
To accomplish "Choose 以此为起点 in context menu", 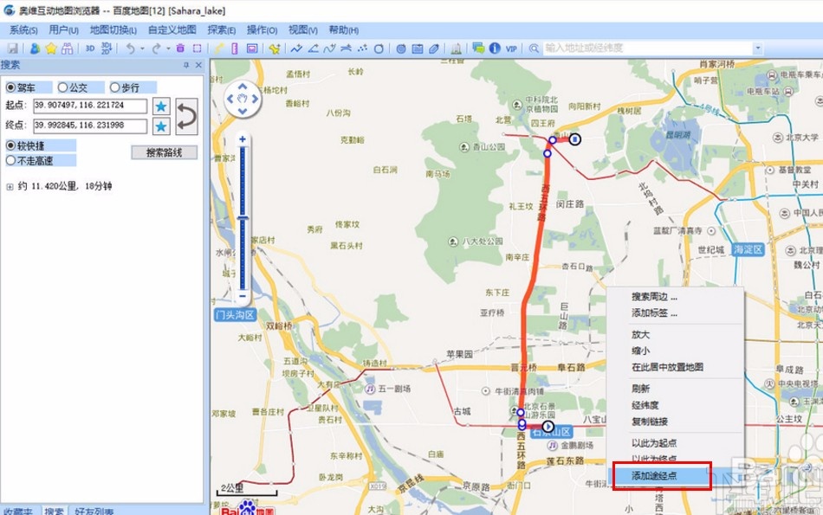I will click(x=675, y=443).
